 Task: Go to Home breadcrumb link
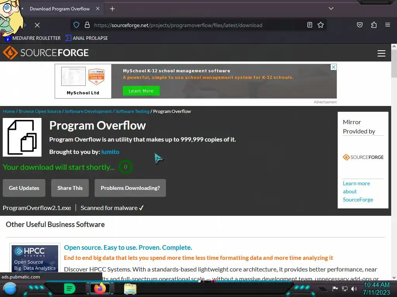pos(9,111)
